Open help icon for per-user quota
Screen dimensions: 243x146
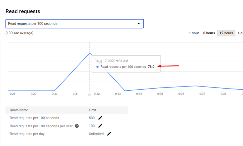click(76, 126)
